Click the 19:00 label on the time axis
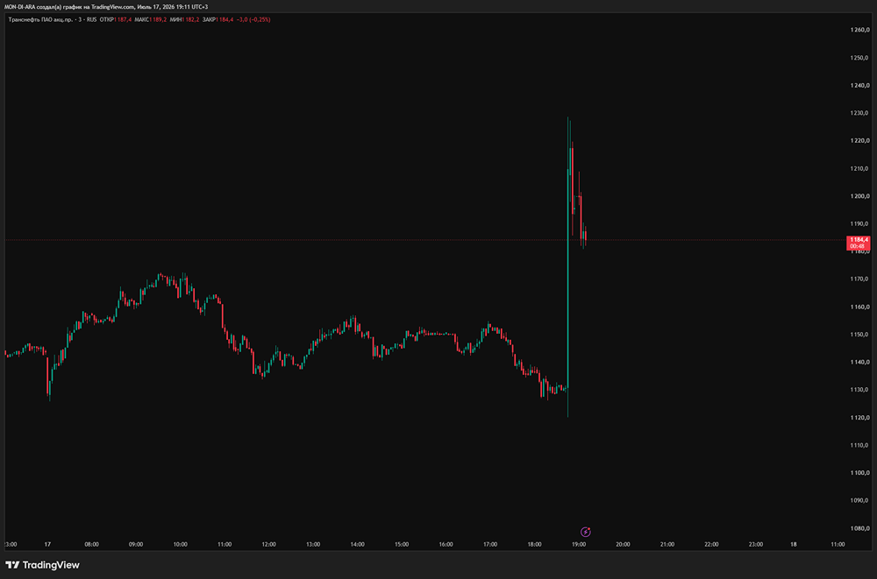Viewport: 877px width, 579px height. tap(578, 544)
